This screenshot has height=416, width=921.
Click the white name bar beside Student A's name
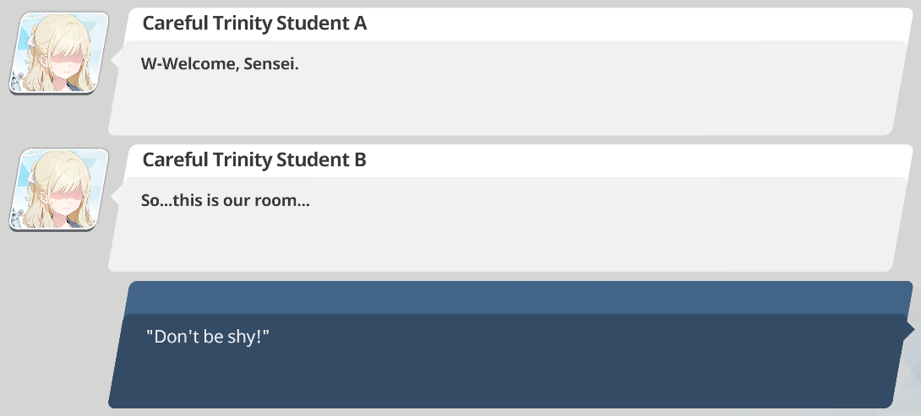coord(634,24)
